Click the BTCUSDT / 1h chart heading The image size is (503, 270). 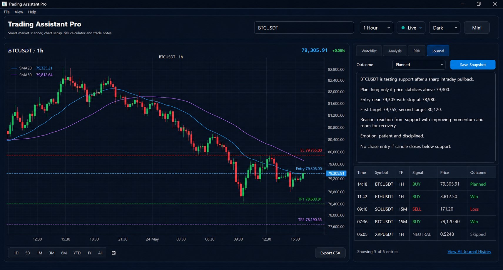26,51
